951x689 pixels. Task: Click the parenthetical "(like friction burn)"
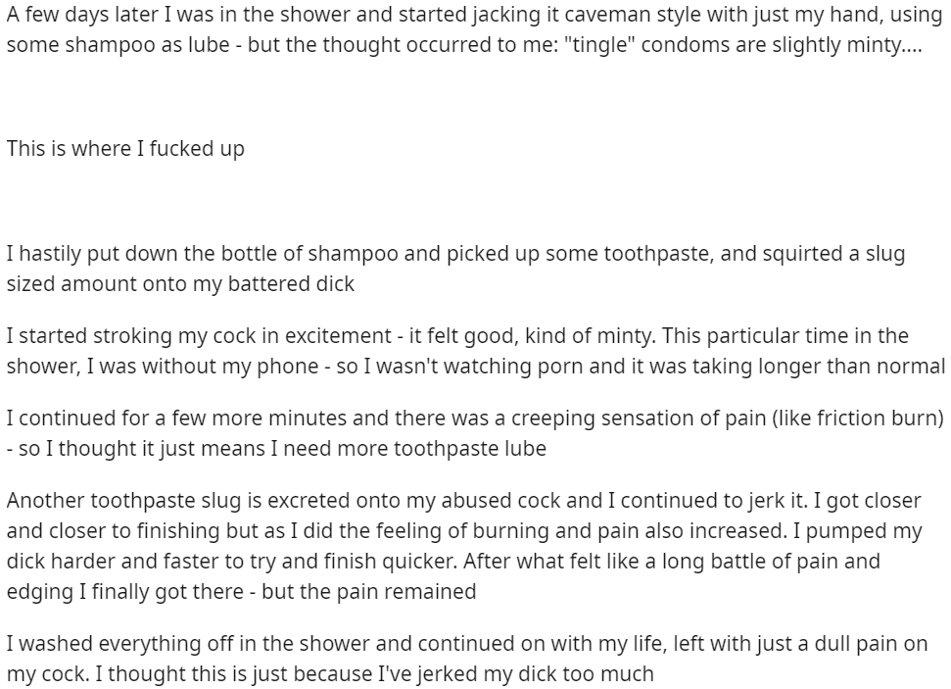(x=858, y=418)
